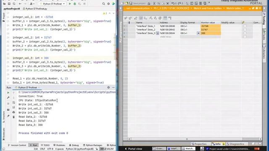Click the pythonProject8 breadcrumb
Screen dimensions: 269x151
coord(12,8)
